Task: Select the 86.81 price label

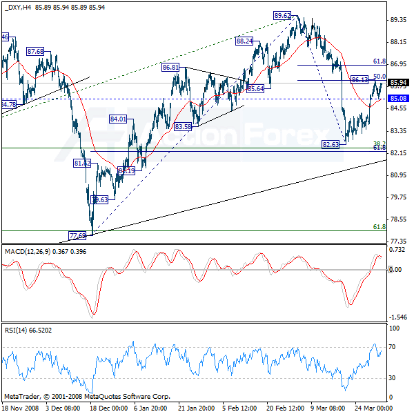Action: 171,68
